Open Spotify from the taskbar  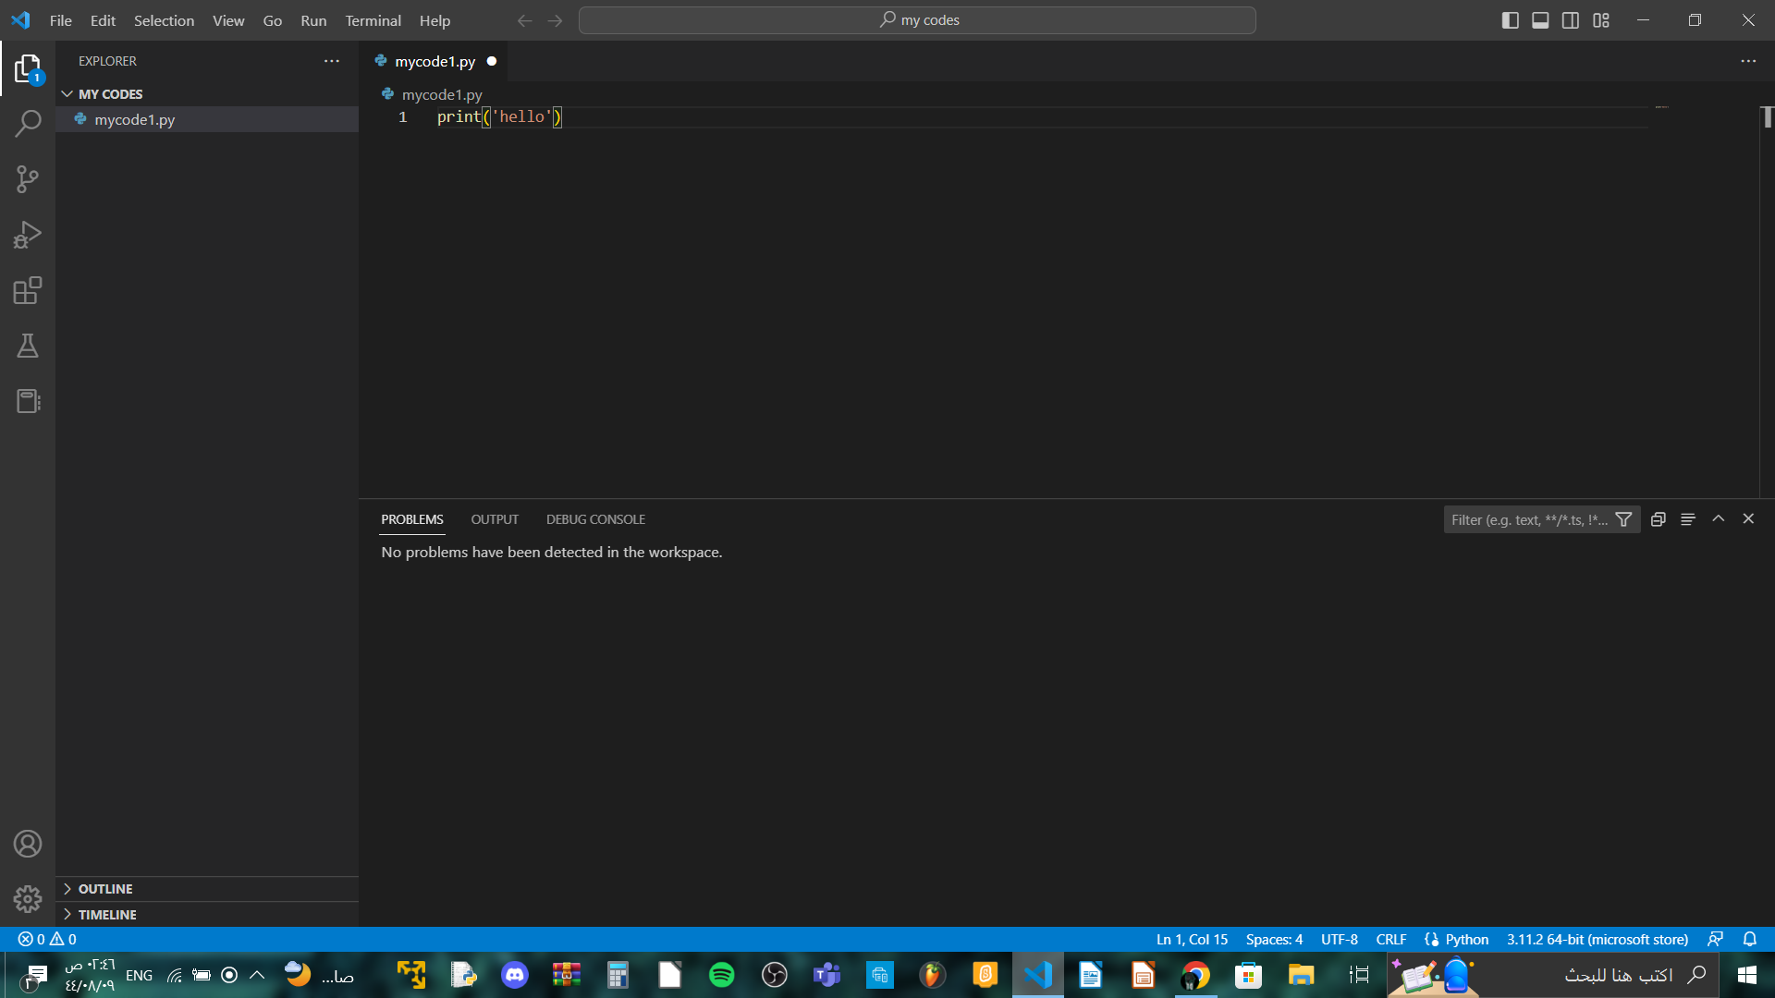(x=722, y=975)
